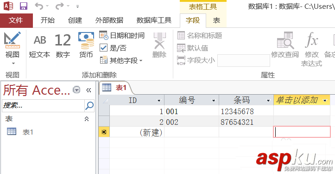
Task: Click cell containing 002
Action: (192, 122)
